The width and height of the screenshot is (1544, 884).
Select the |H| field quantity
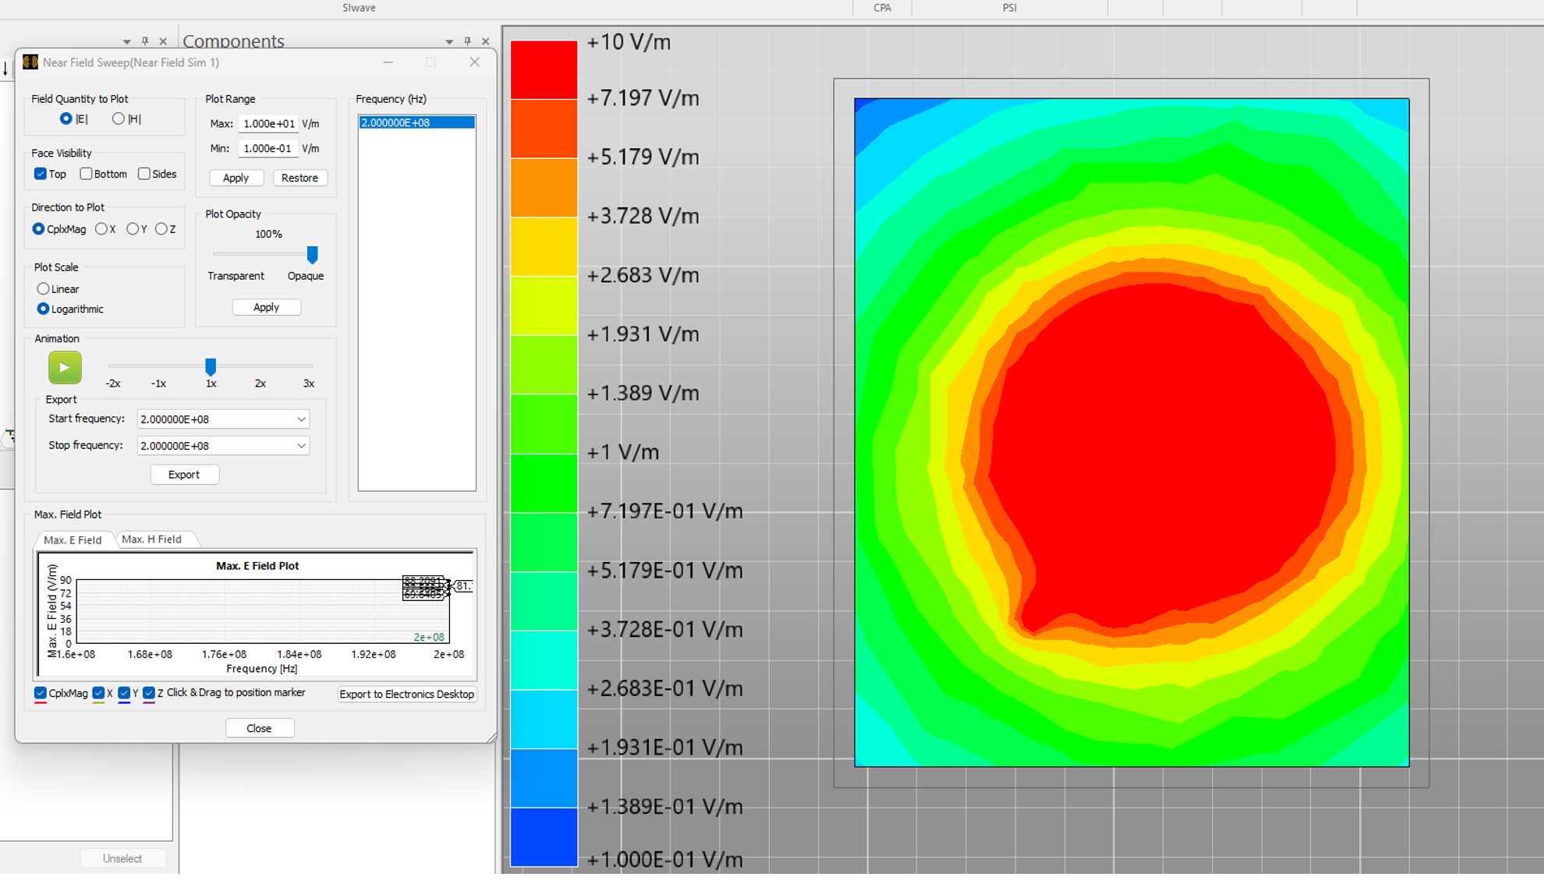[x=118, y=118]
